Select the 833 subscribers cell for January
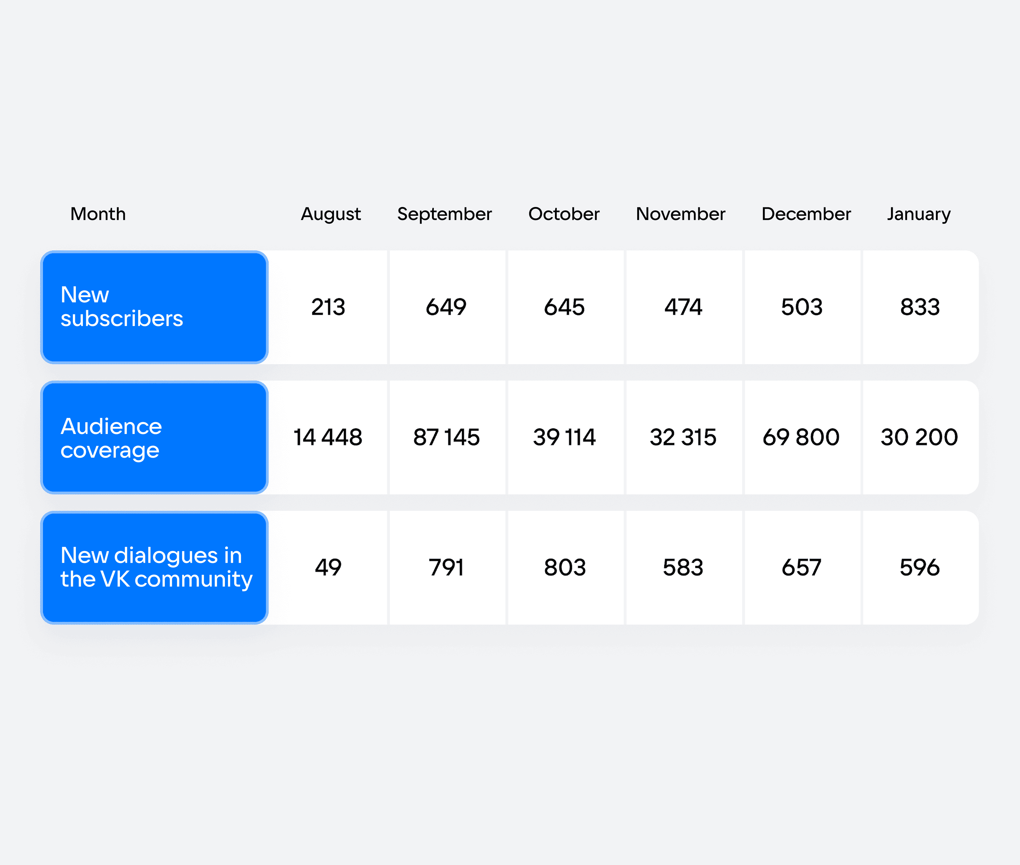The height and width of the screenshot is (865, 1020). 920,307
